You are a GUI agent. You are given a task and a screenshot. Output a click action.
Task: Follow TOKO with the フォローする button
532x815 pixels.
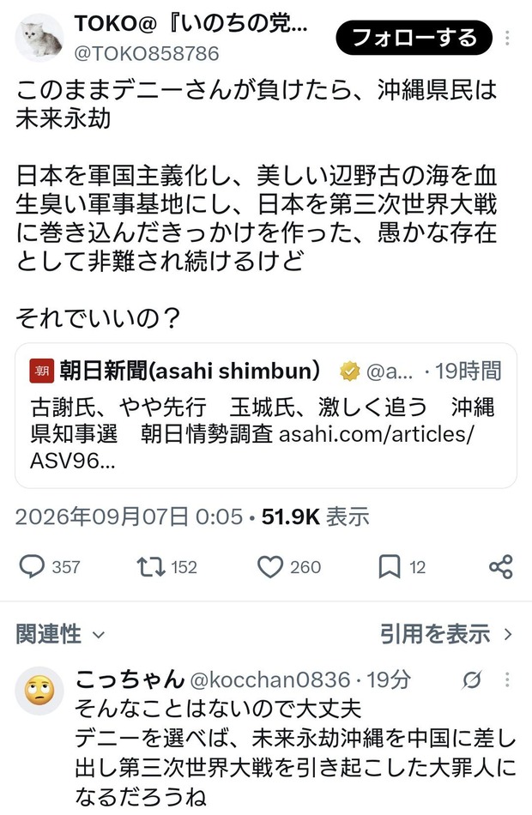coord(414,38)
